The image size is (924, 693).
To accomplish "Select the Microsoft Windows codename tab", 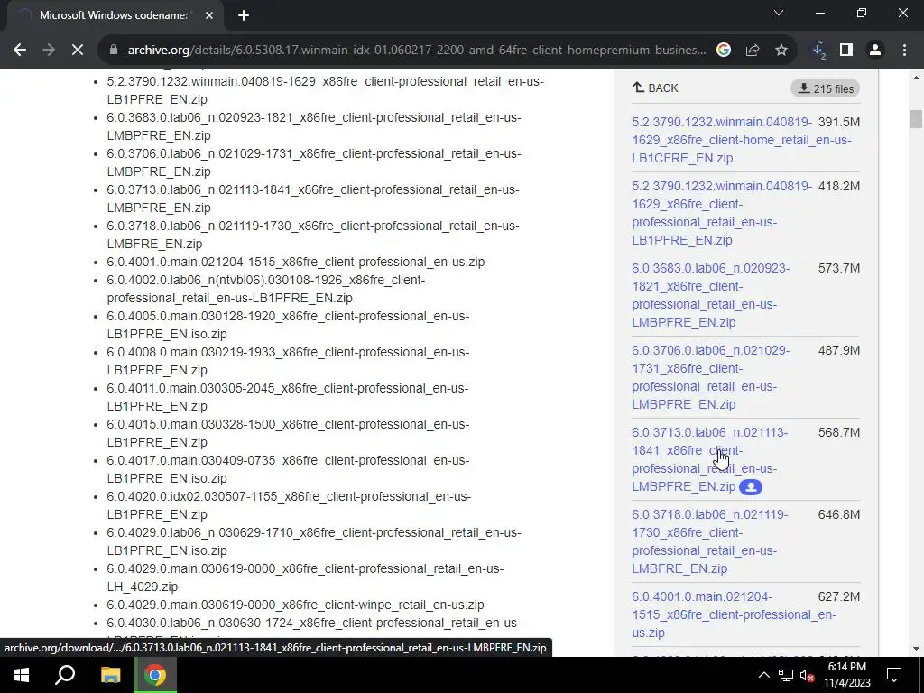I will coord(115,15).
